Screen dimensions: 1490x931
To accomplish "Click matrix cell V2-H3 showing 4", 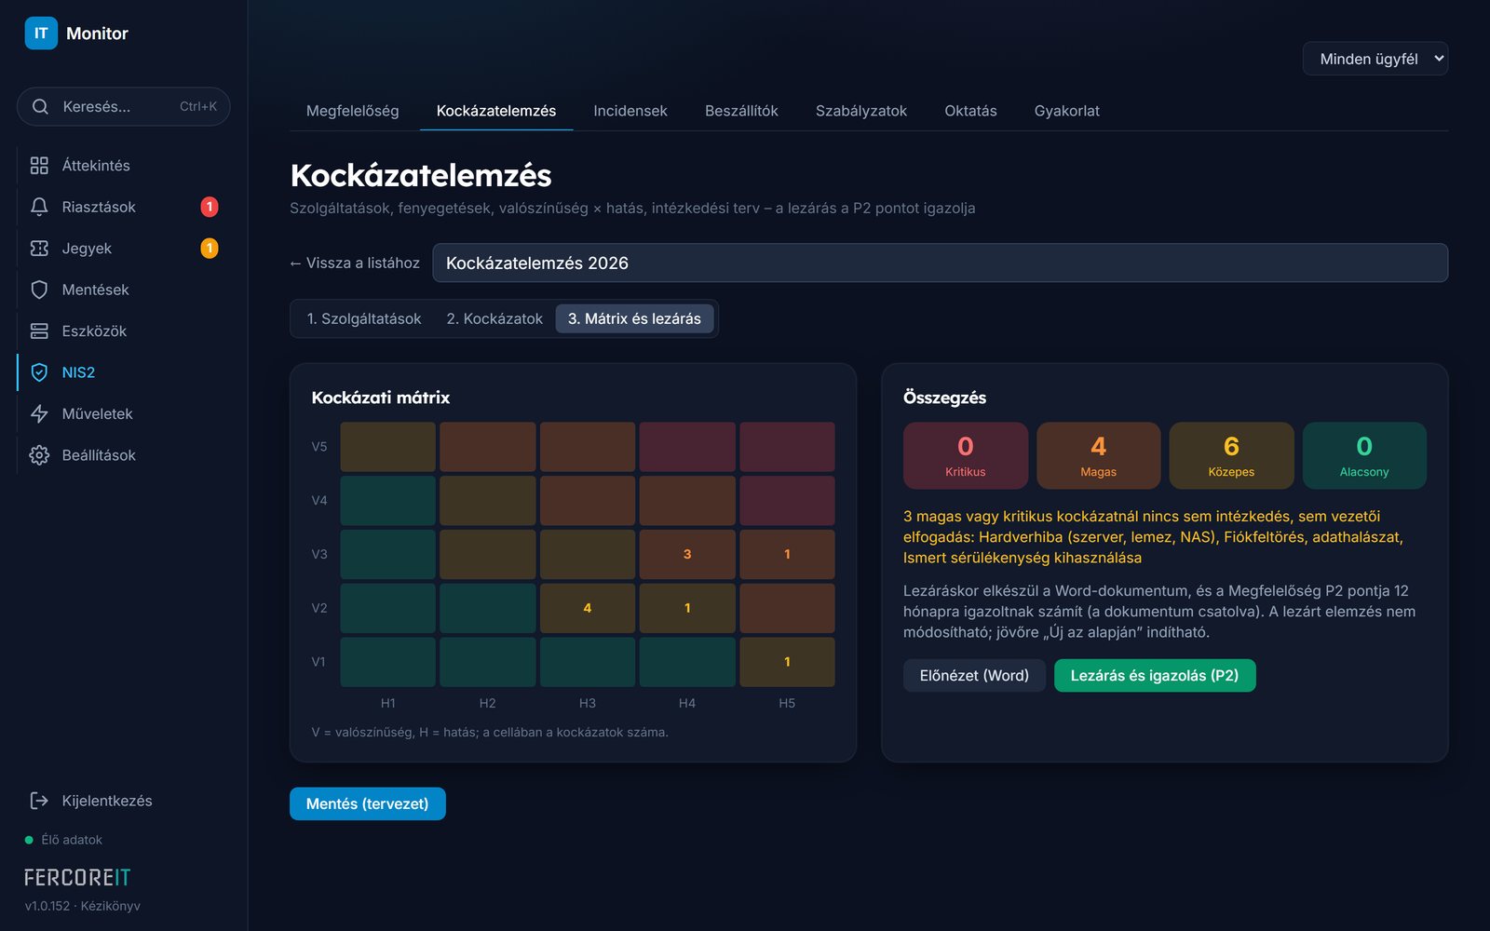I will [x=588, y=608].
